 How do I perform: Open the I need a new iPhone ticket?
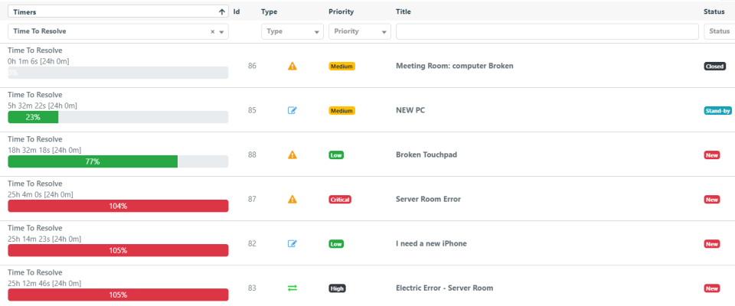tap(431, 244)
